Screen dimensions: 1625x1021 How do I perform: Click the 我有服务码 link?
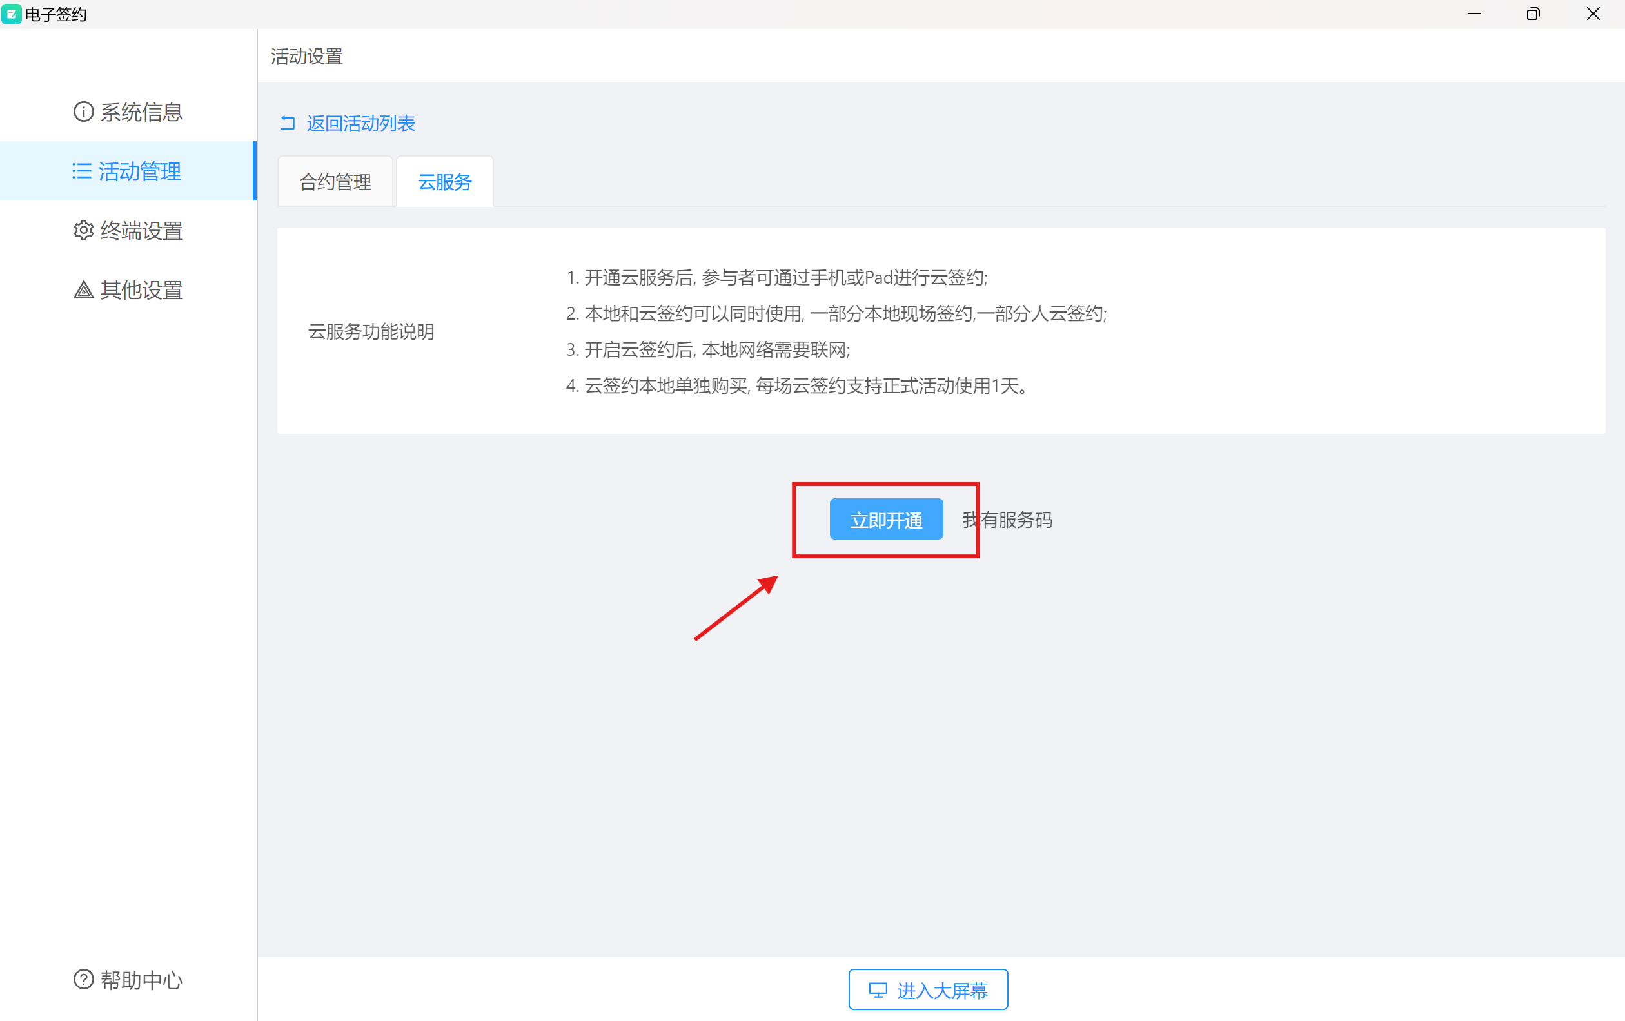[x=1007, y=520]
